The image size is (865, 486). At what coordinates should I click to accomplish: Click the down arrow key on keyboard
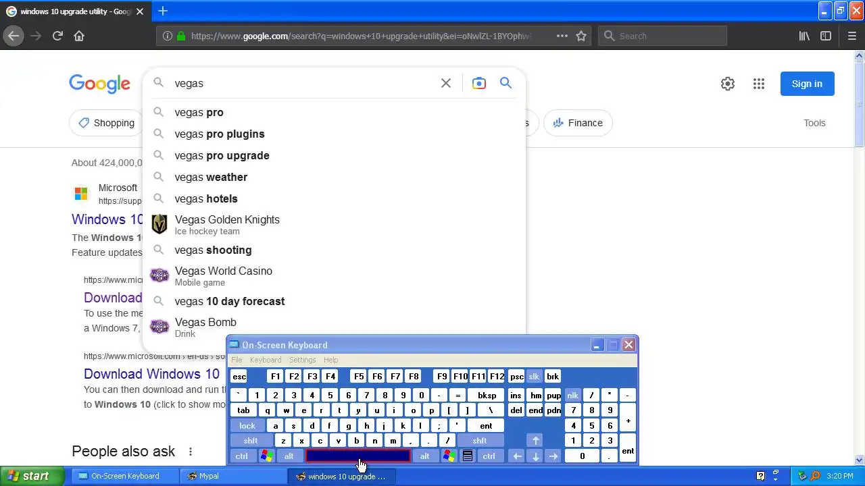(535, 456)
